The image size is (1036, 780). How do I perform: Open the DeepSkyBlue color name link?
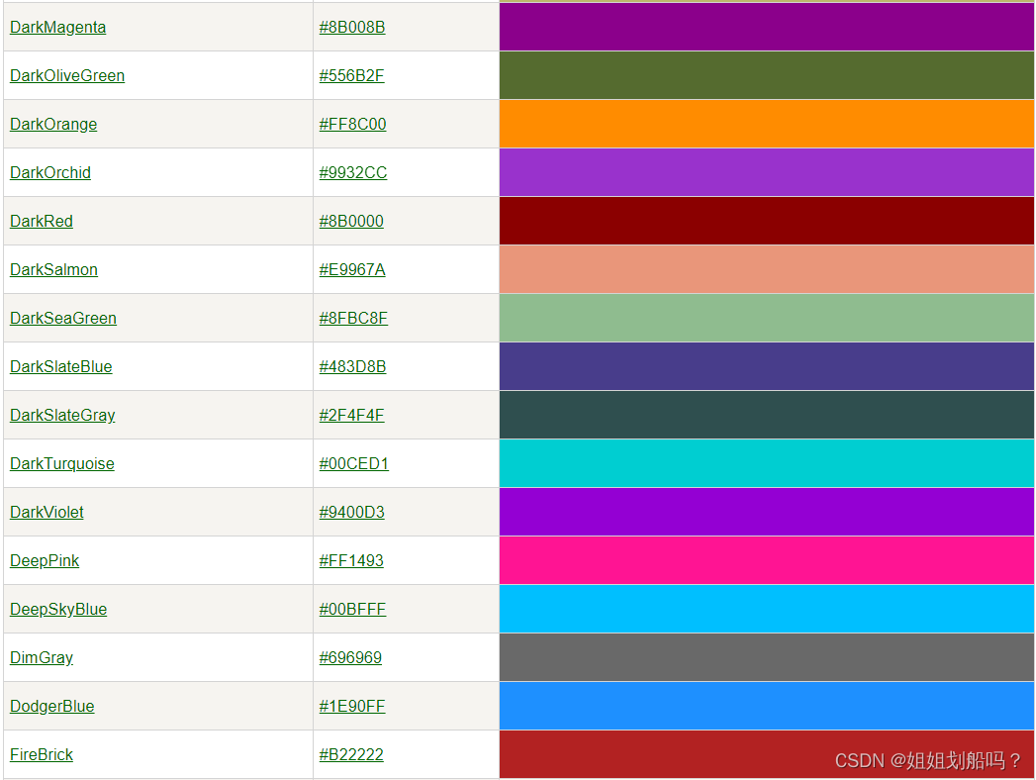58,610
